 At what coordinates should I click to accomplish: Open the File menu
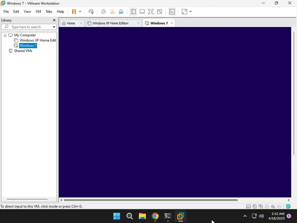tap(6, 12)
